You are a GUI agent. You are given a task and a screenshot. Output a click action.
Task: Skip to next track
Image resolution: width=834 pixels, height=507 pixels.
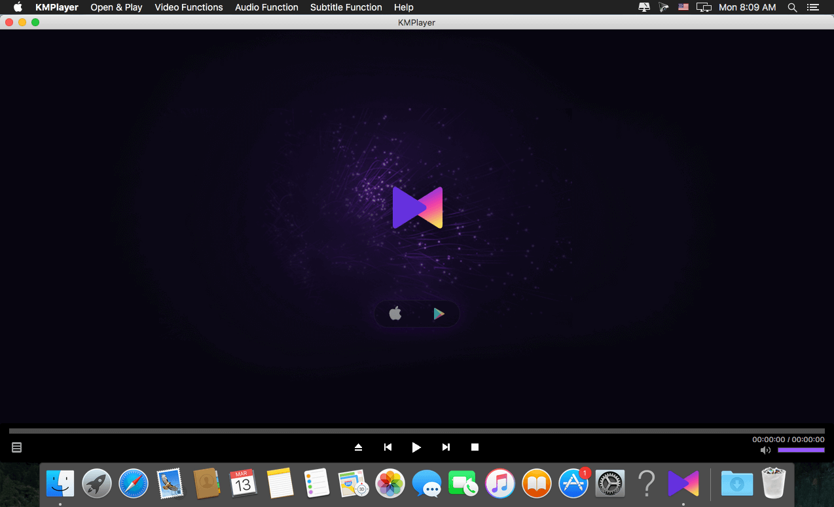coord(446,447)
